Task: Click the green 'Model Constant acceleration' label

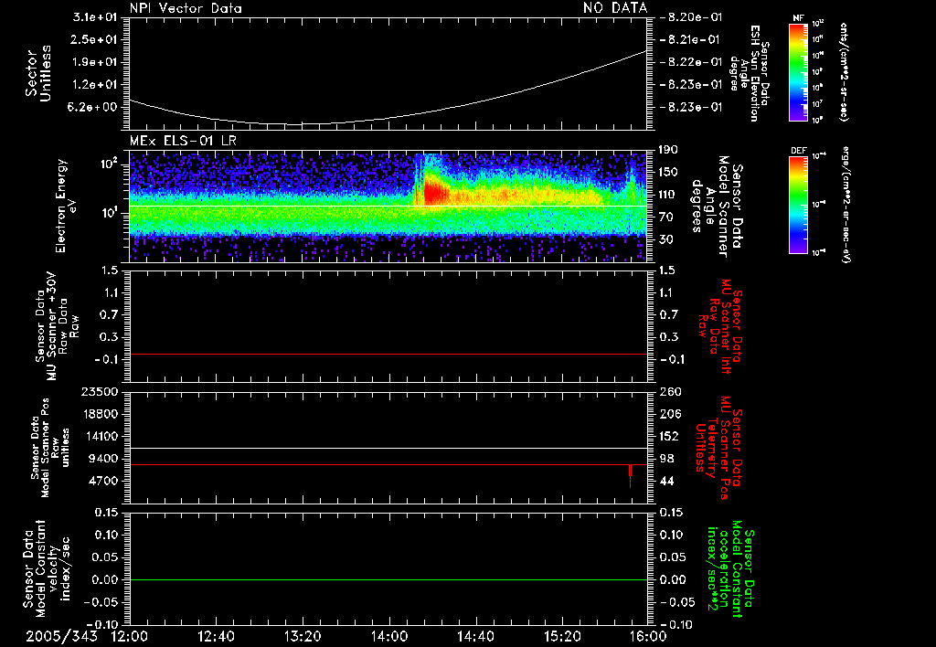Action: 729,568
